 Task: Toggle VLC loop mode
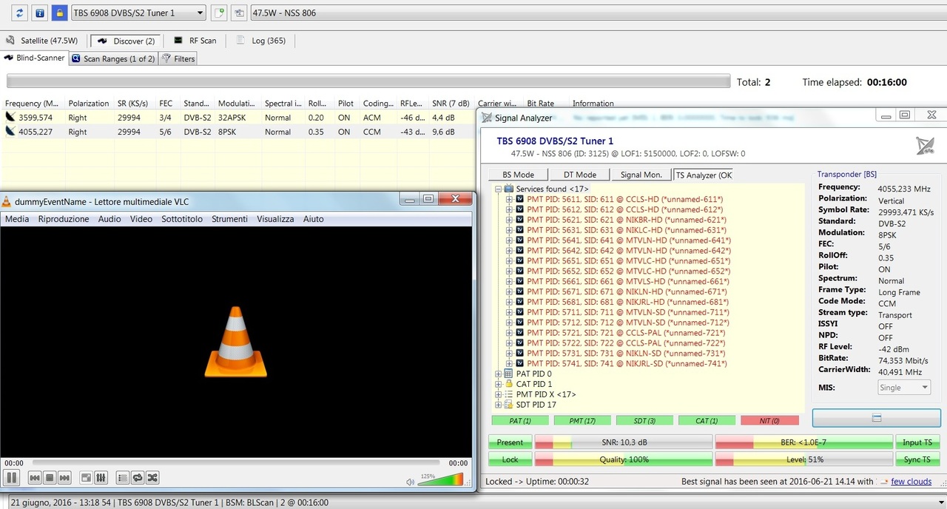[138, 478]
